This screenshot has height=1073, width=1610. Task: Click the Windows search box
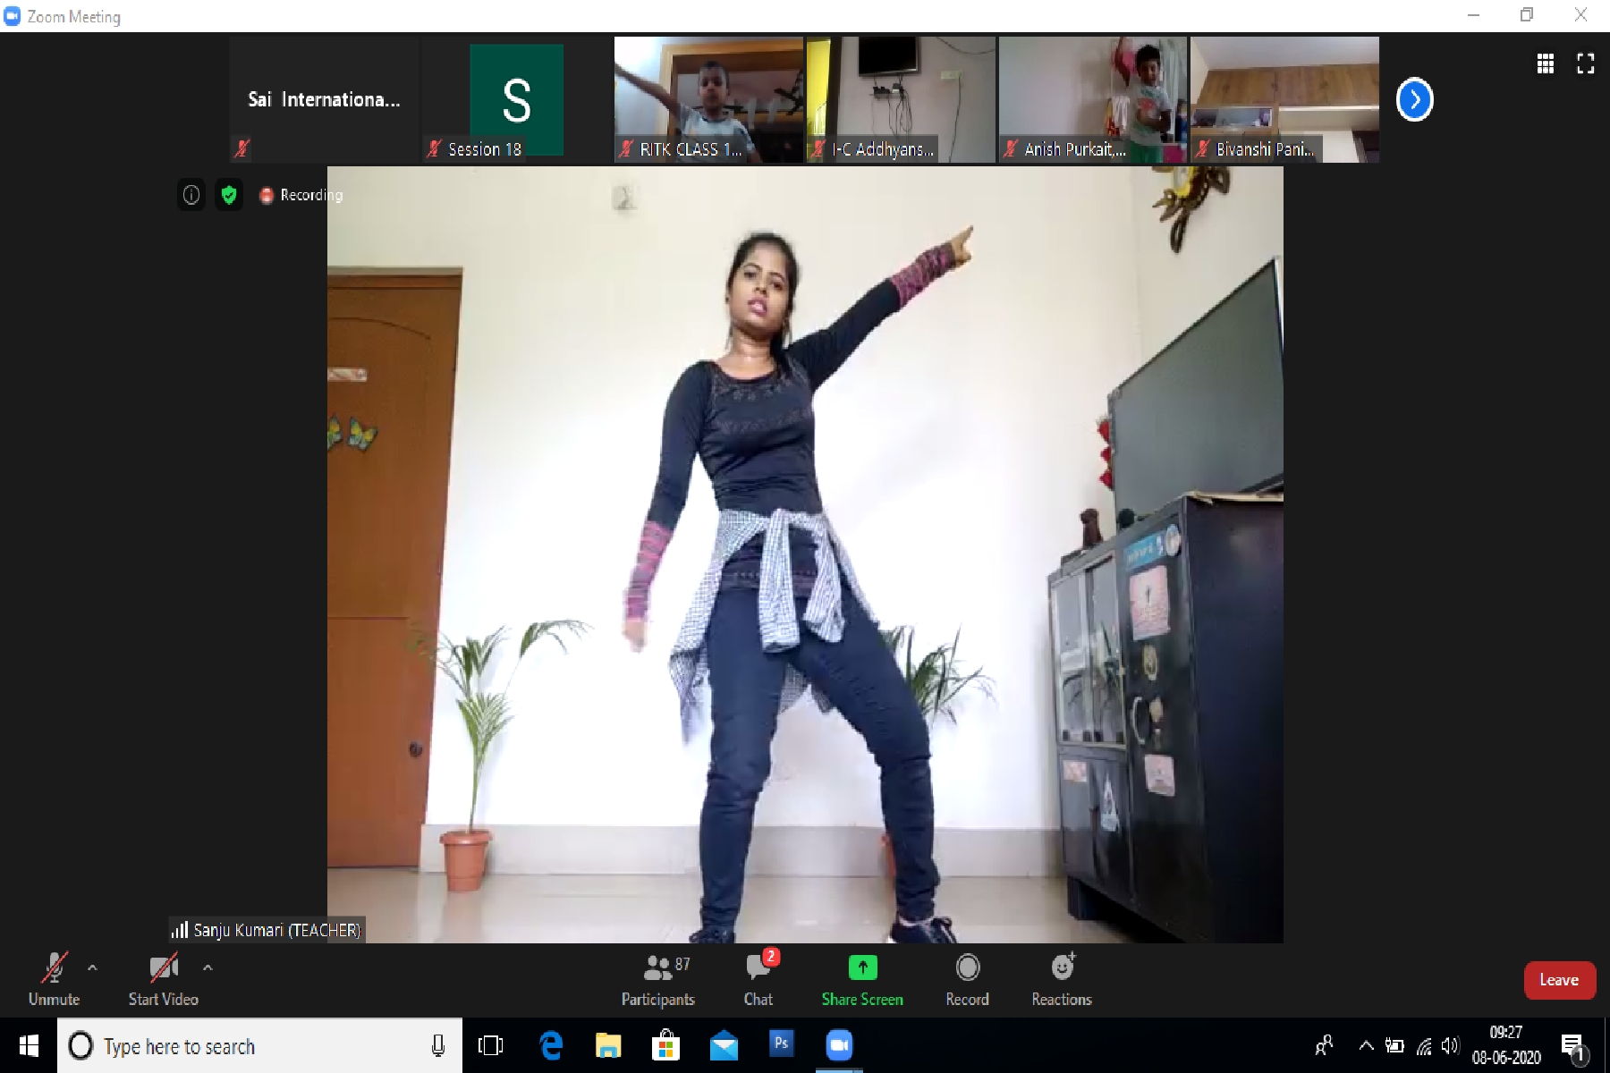(259, 1045)
